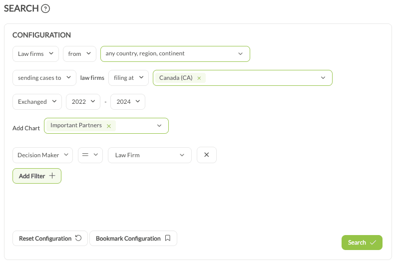This screenshot has height=264, width=396.
Task: Click the reset arrow icon
Action: point(78,238)
